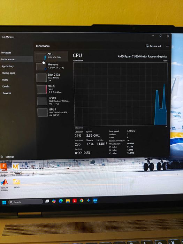The width and height of the screenshot is (183, 244).
Task: Go to Startup apps page
Action: (8, 73)
